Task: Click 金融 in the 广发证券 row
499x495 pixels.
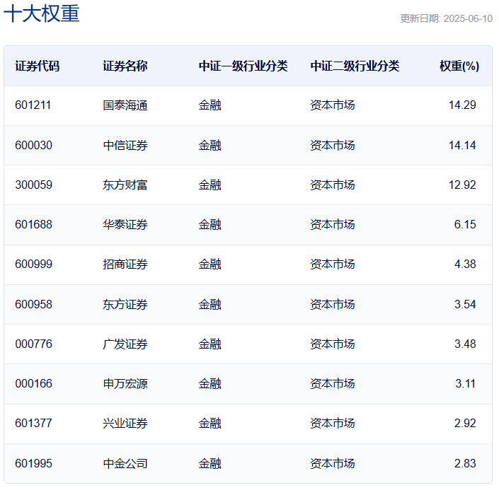Action: pyautogui.click(x=210, y=344)
